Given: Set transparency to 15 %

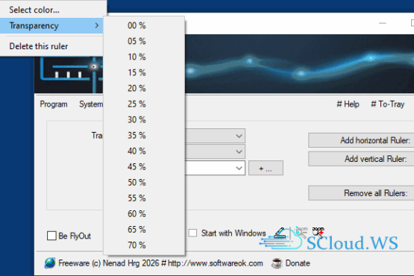Looking at the screenshot, I should tap(144, 72).
